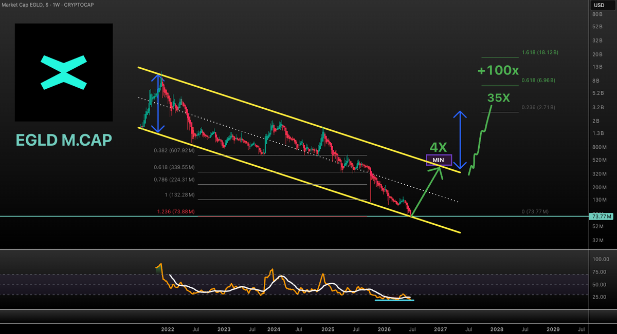The image size is (617, 334).
Task: Click the red 1.236 (73.88M) label
Action: (175, 211)
